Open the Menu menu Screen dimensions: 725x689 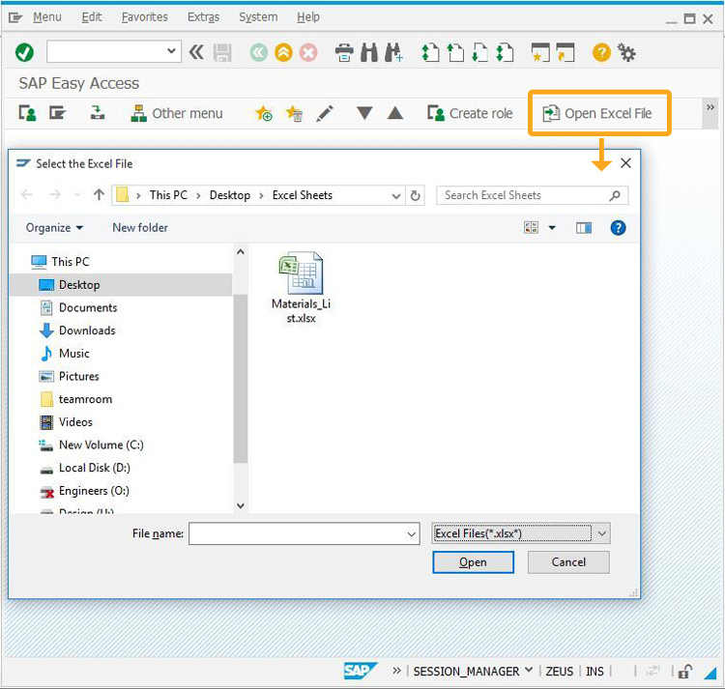[x=47, y=17]
